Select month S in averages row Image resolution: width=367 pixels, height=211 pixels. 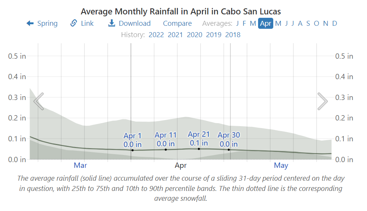(308, 23)
